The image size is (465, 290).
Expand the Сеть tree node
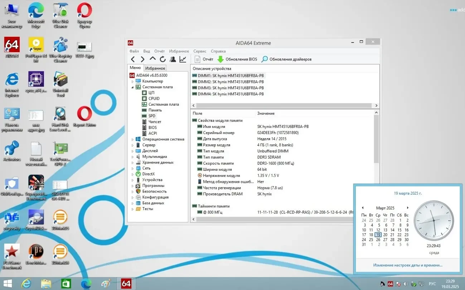click(x=132, y=168)
